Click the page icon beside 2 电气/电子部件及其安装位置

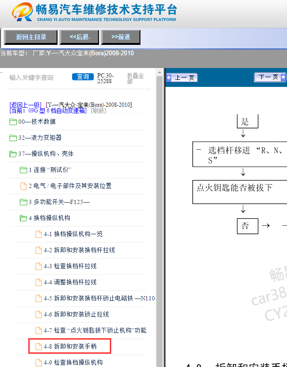[24, 186]
